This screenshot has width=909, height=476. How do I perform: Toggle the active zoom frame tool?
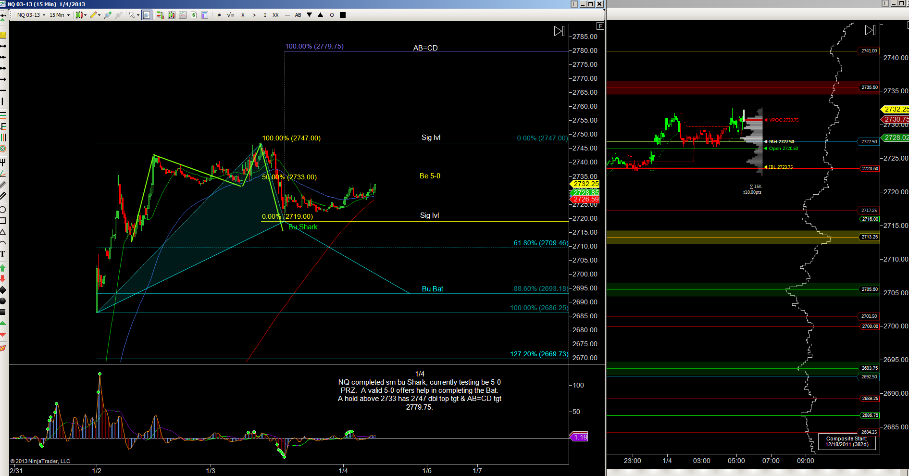147,15
